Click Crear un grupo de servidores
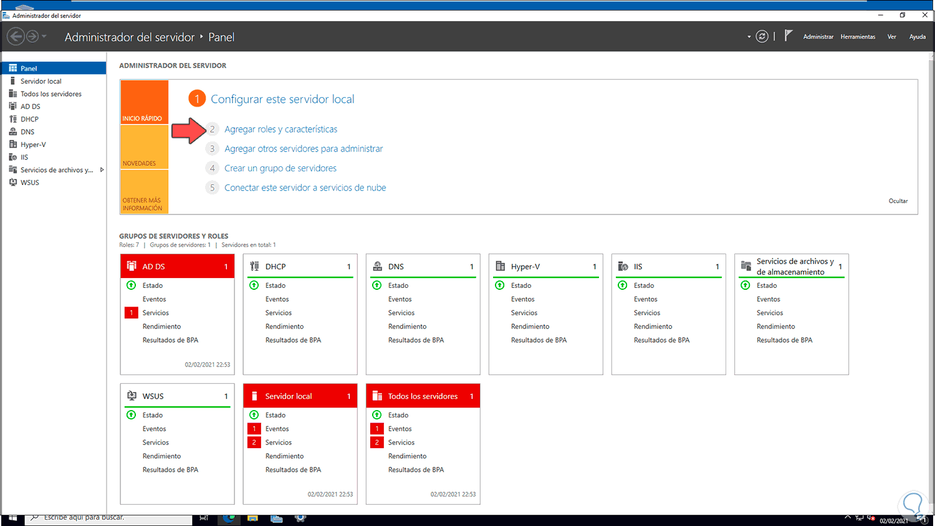 pyautogui.click(x=280, y=168)
